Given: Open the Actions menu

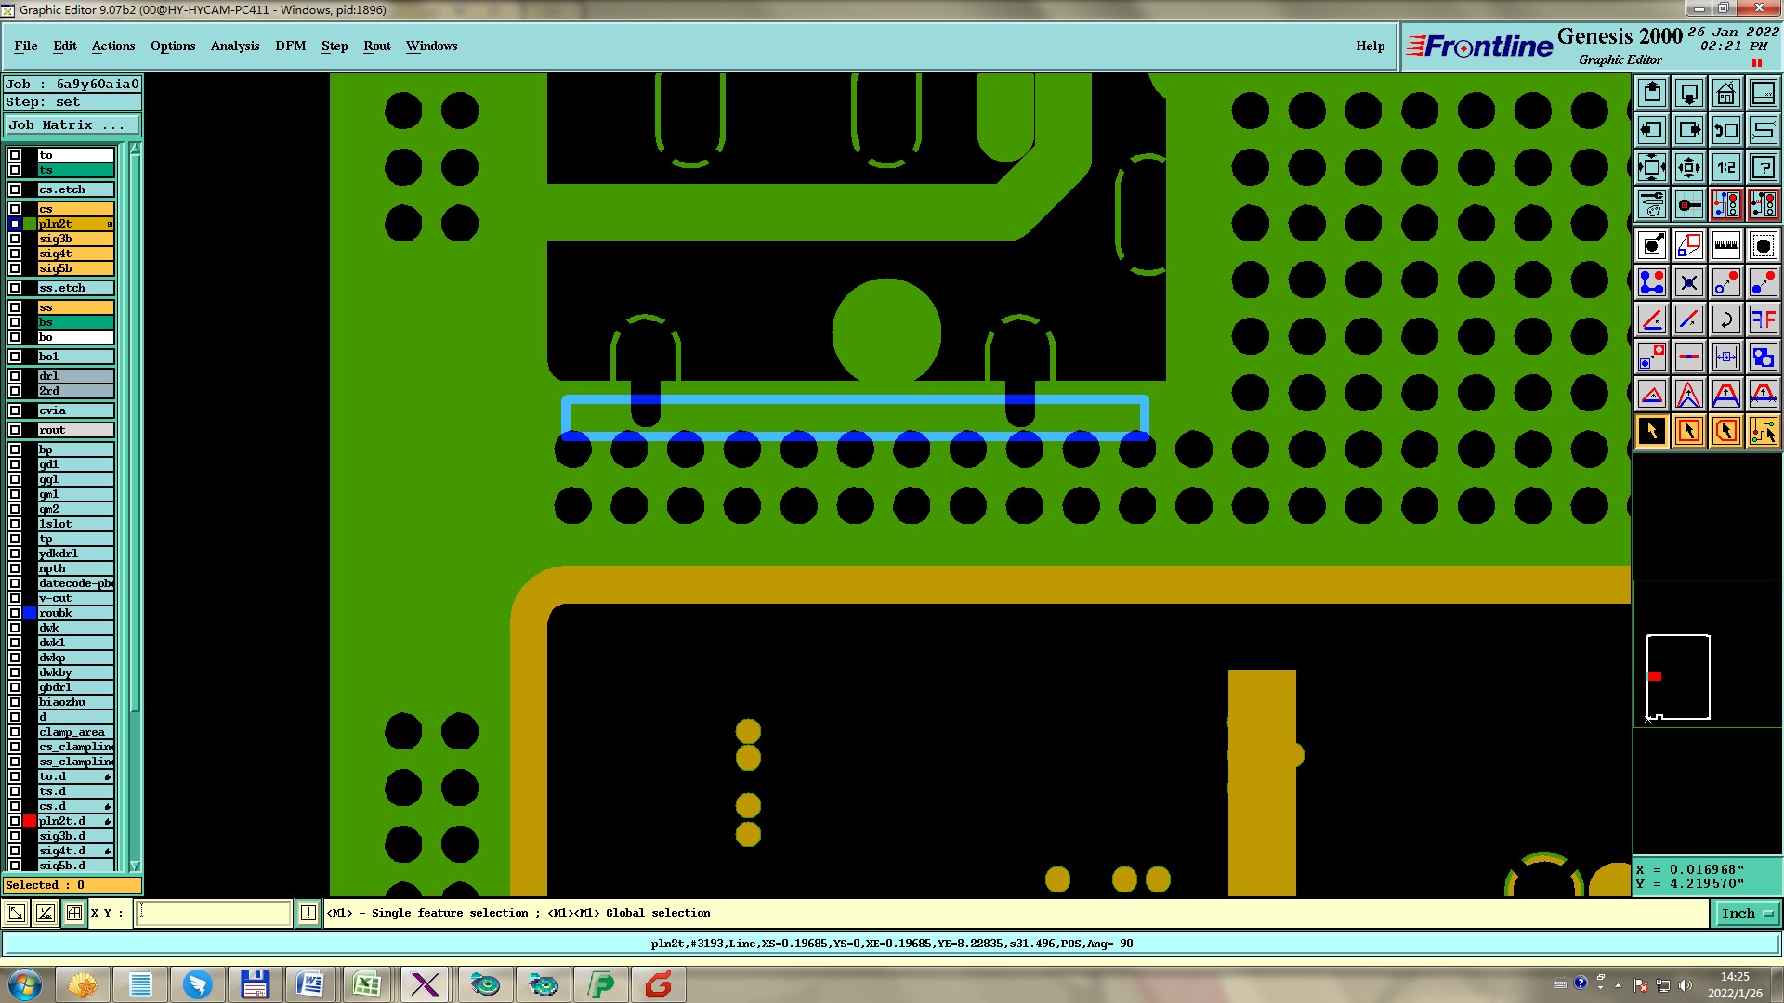Looking at the screenshot, I should (x=113, y=46).
